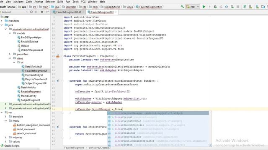Open the View menu
Screen dimensions: 268x150
point(8,2)
